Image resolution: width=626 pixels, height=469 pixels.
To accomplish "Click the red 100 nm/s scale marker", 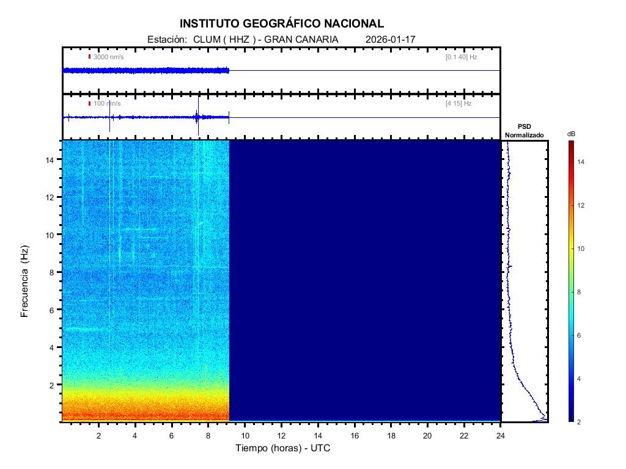I will click(x=89, y=104).
